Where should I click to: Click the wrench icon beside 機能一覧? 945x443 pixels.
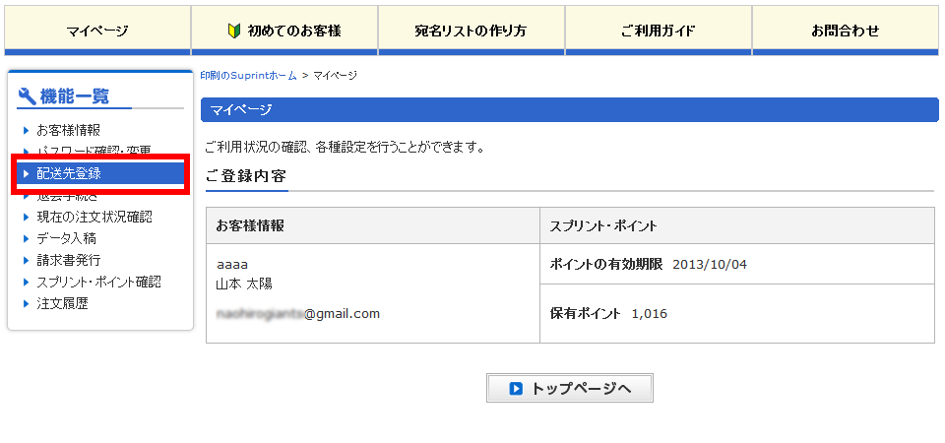[x=28, y=95]
